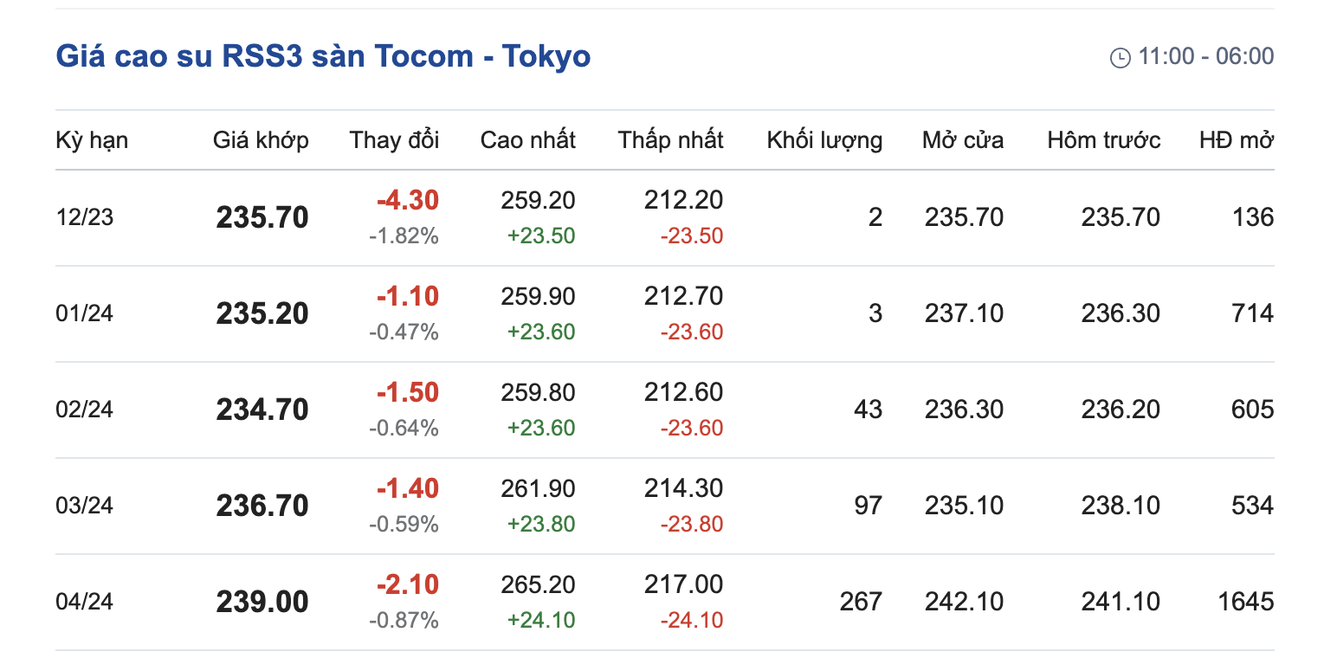The image size is (1337, 658).
Task: Click the Cao nhất column header
Action: (x=527, y=140)
